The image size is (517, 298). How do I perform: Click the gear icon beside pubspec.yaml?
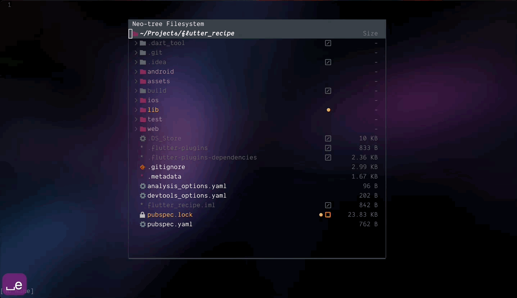point(143,224)
